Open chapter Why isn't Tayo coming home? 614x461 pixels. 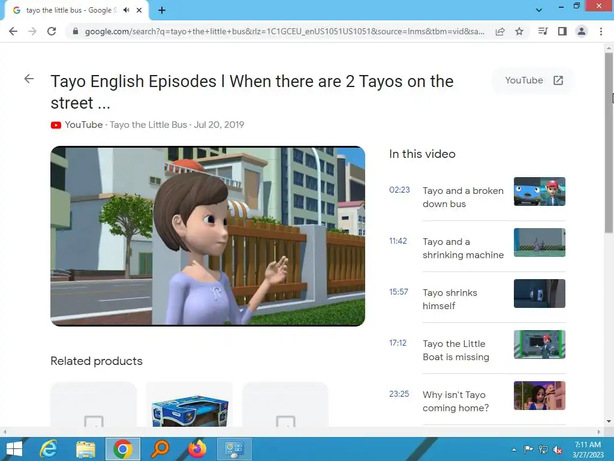point(456,401)
